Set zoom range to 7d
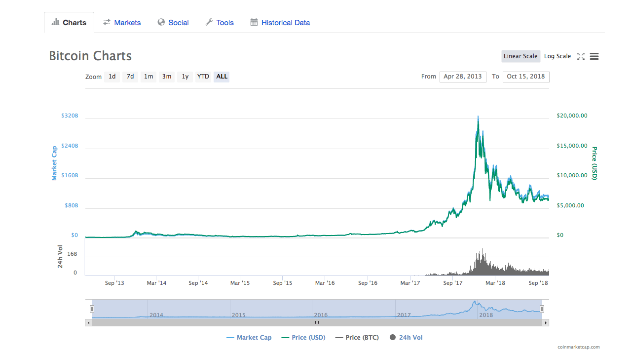The image size is (632, 353). (130, 77)
